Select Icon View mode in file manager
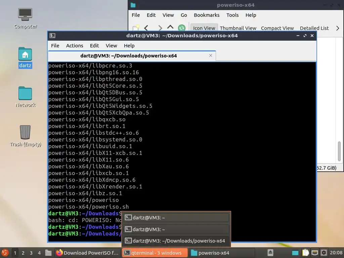The height and width of the screenshot is (258, 344). tap(204, 28)
